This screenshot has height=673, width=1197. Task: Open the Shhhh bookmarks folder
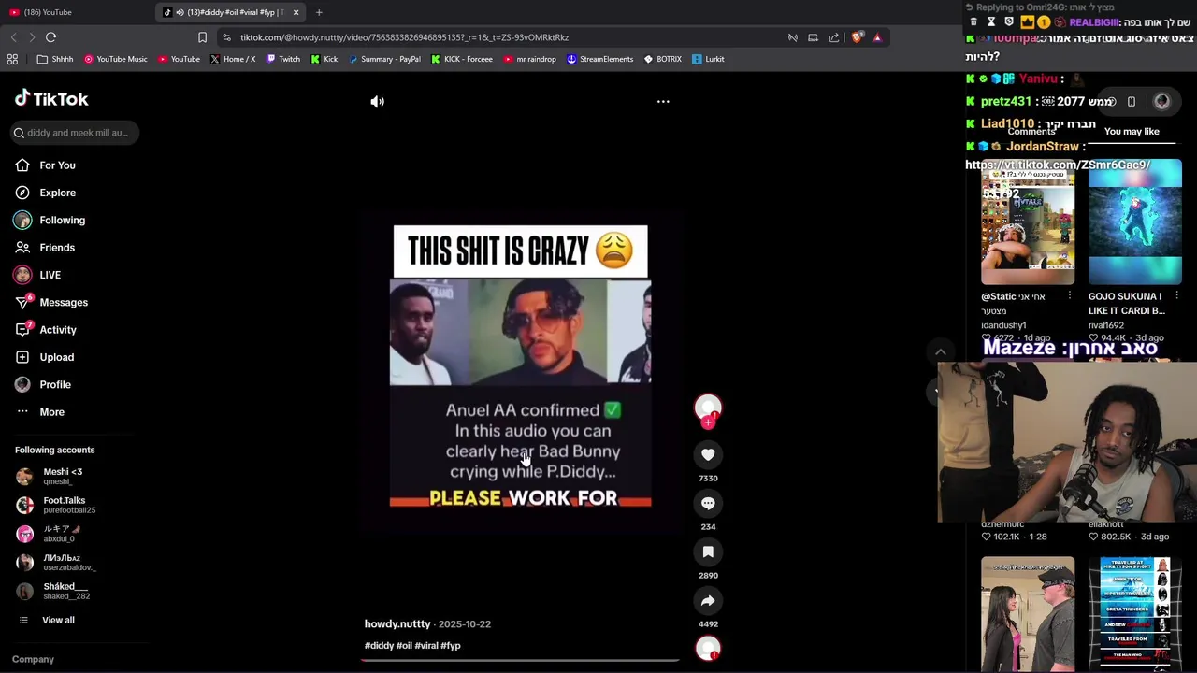[x=55, y=59]
